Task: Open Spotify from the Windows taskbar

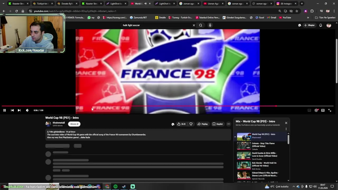Action: click(x=115, y=187)
